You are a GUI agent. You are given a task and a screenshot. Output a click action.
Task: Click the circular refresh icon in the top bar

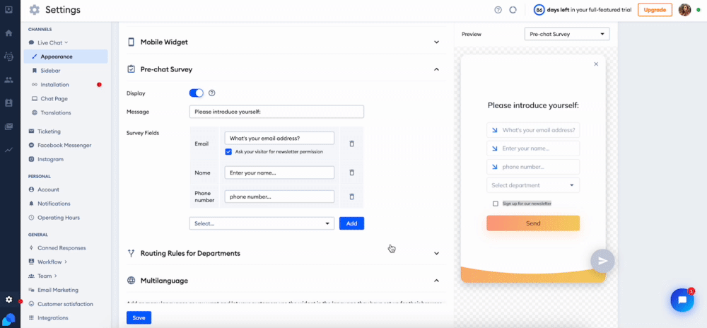tap(513, 10)
